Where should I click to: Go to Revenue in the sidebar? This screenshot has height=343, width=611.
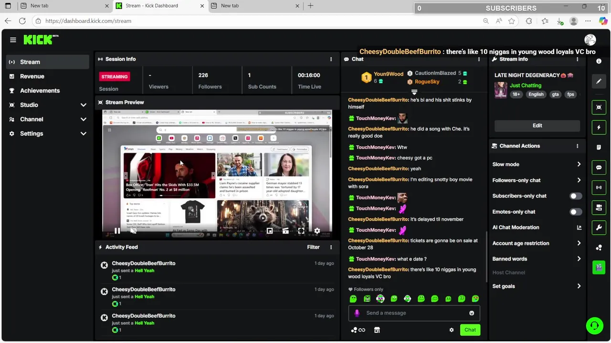(48, 76)
